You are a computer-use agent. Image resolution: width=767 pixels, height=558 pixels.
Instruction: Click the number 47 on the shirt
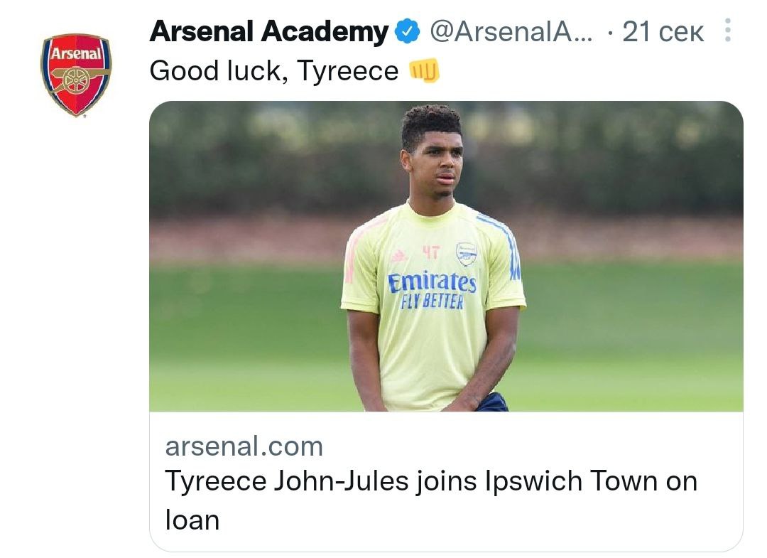[x=431, y=252]
